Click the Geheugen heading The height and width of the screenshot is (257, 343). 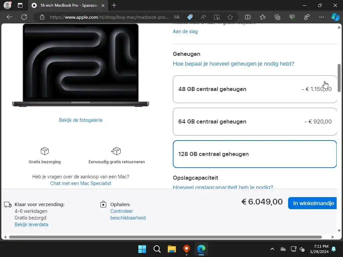[187, 54]
